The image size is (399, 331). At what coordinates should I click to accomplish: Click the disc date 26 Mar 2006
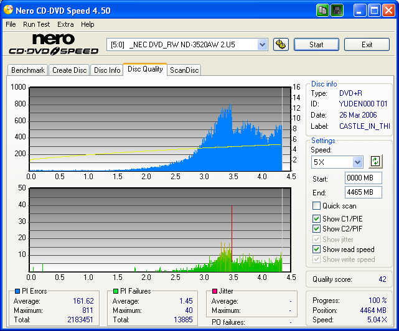pos(358,115)
